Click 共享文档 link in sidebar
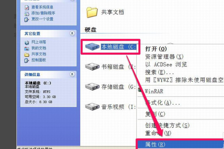The image size is (224, 149). [x=39, y=54]
